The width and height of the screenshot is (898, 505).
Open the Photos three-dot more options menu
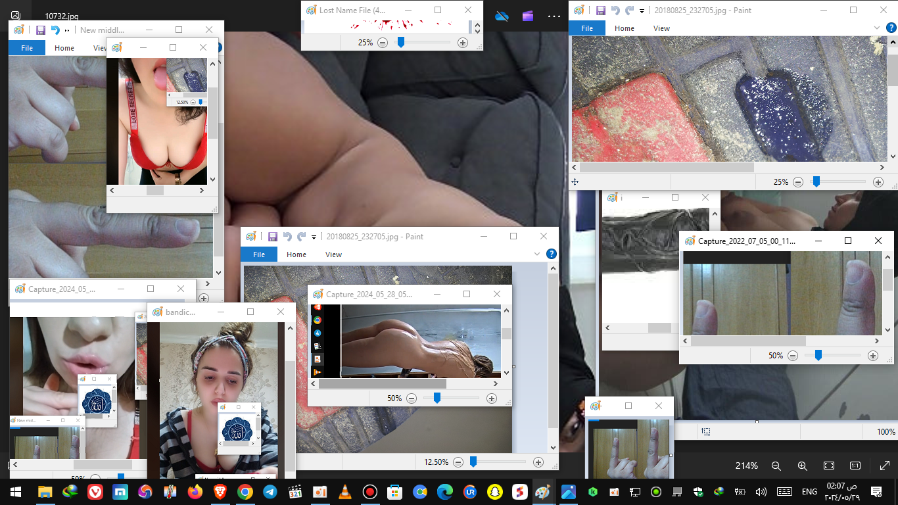pos(554,16)
